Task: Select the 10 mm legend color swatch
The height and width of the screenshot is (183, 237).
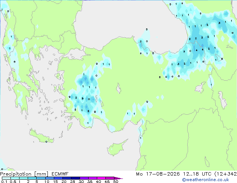Action: (x=49, y=178)
